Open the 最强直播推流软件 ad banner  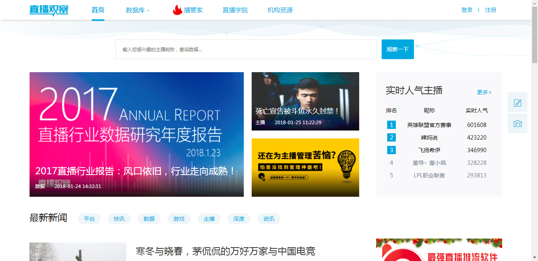pyautogui.click(x=439, y=250)
